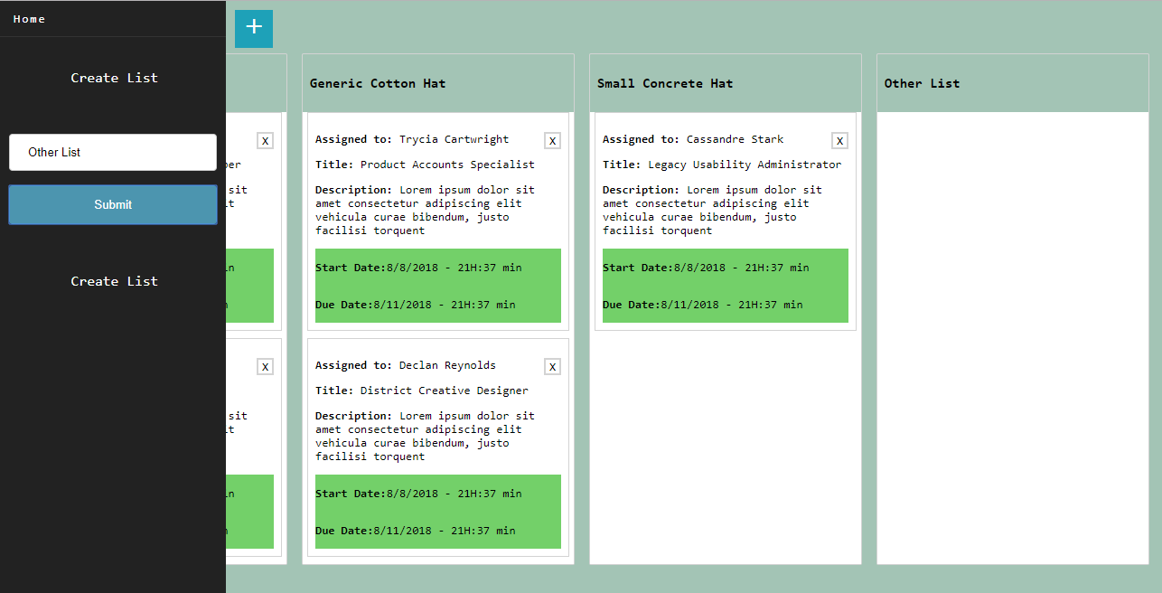Click the green date panel on Cassandre's card
Image resolution: width=1162 pixels, height=593 pixels.
(725, 286)
